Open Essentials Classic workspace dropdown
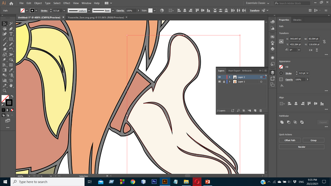This screenshot has width=331, height=186. pos(258,3)
